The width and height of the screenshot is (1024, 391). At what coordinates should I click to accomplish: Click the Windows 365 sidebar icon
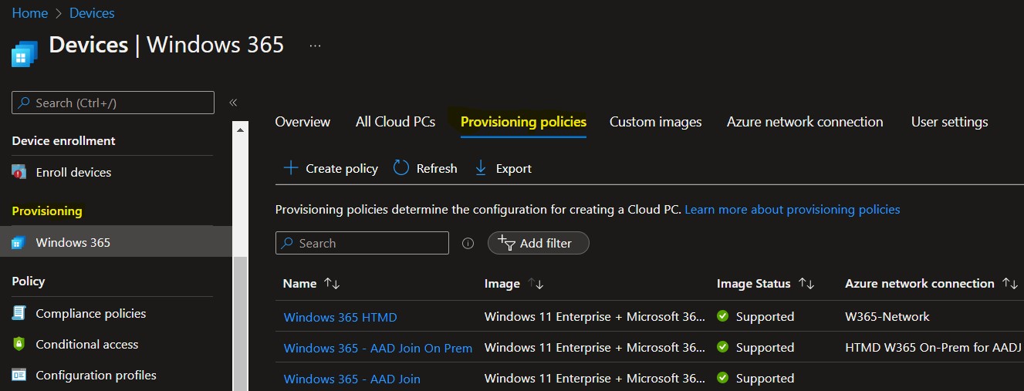(19, 243)
